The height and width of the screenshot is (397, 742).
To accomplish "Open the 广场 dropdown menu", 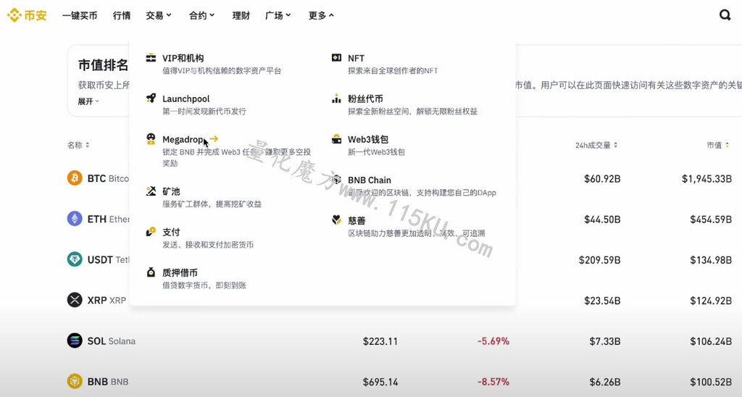I will (x=278, y=16).
